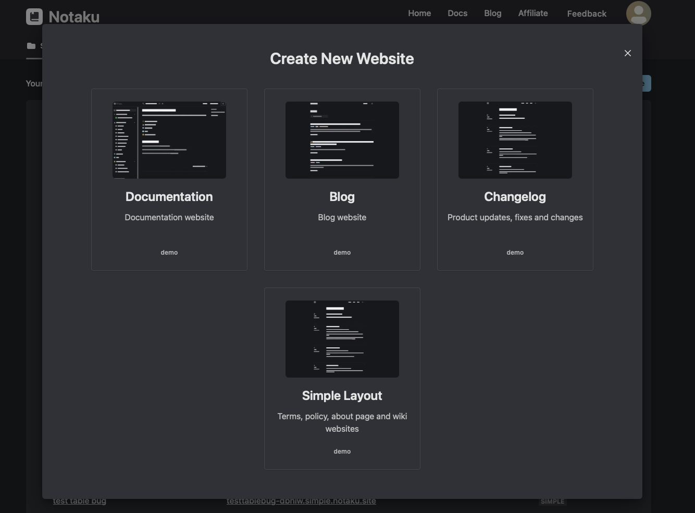Click the Notaku book logo icon
The width and height of the screenshot is (695, 513).
click(34, 16)
